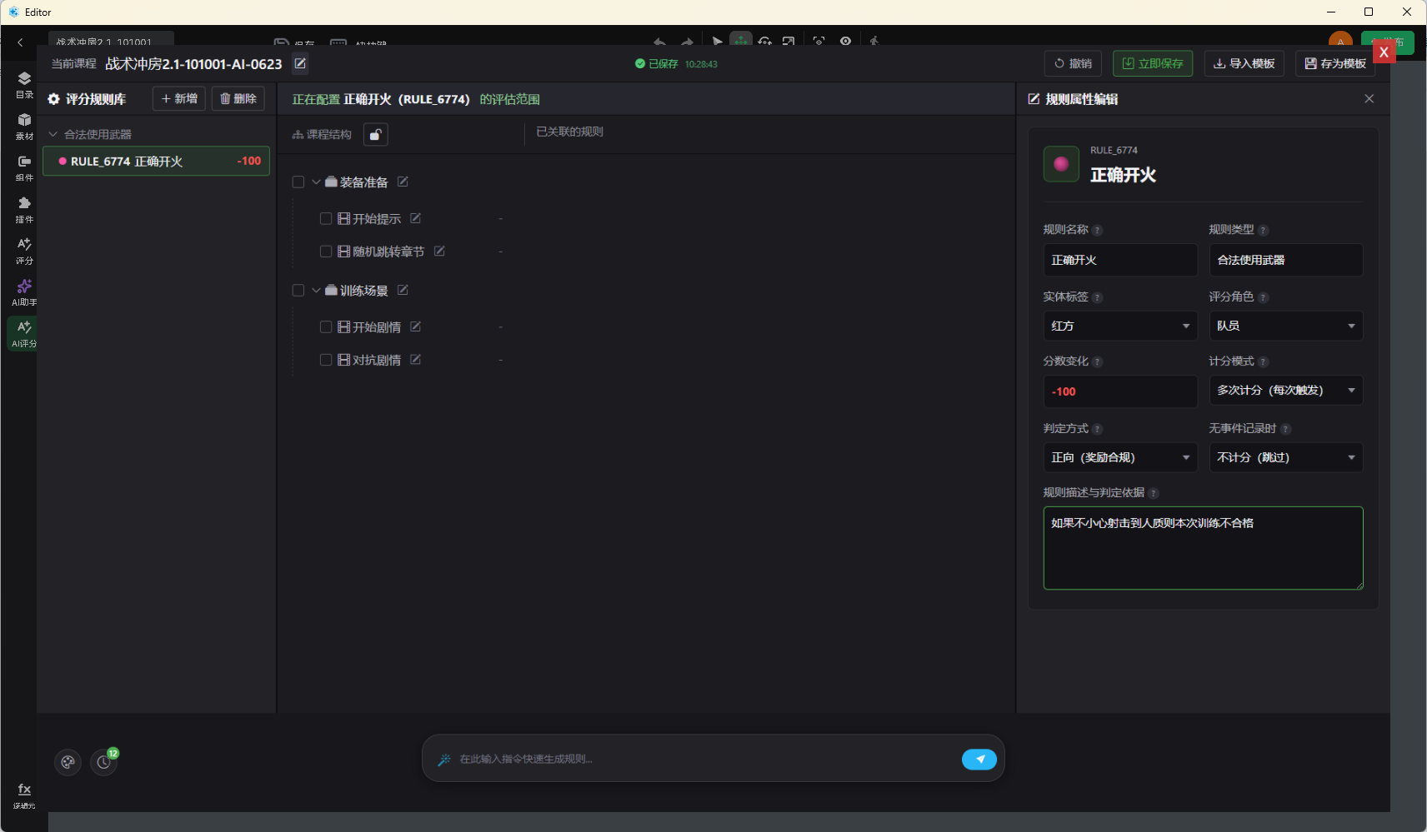Select RULE_6774 正确开火 in rule list
The width and height of the screenshot is (1427, 832).
(x=157, y=162)
